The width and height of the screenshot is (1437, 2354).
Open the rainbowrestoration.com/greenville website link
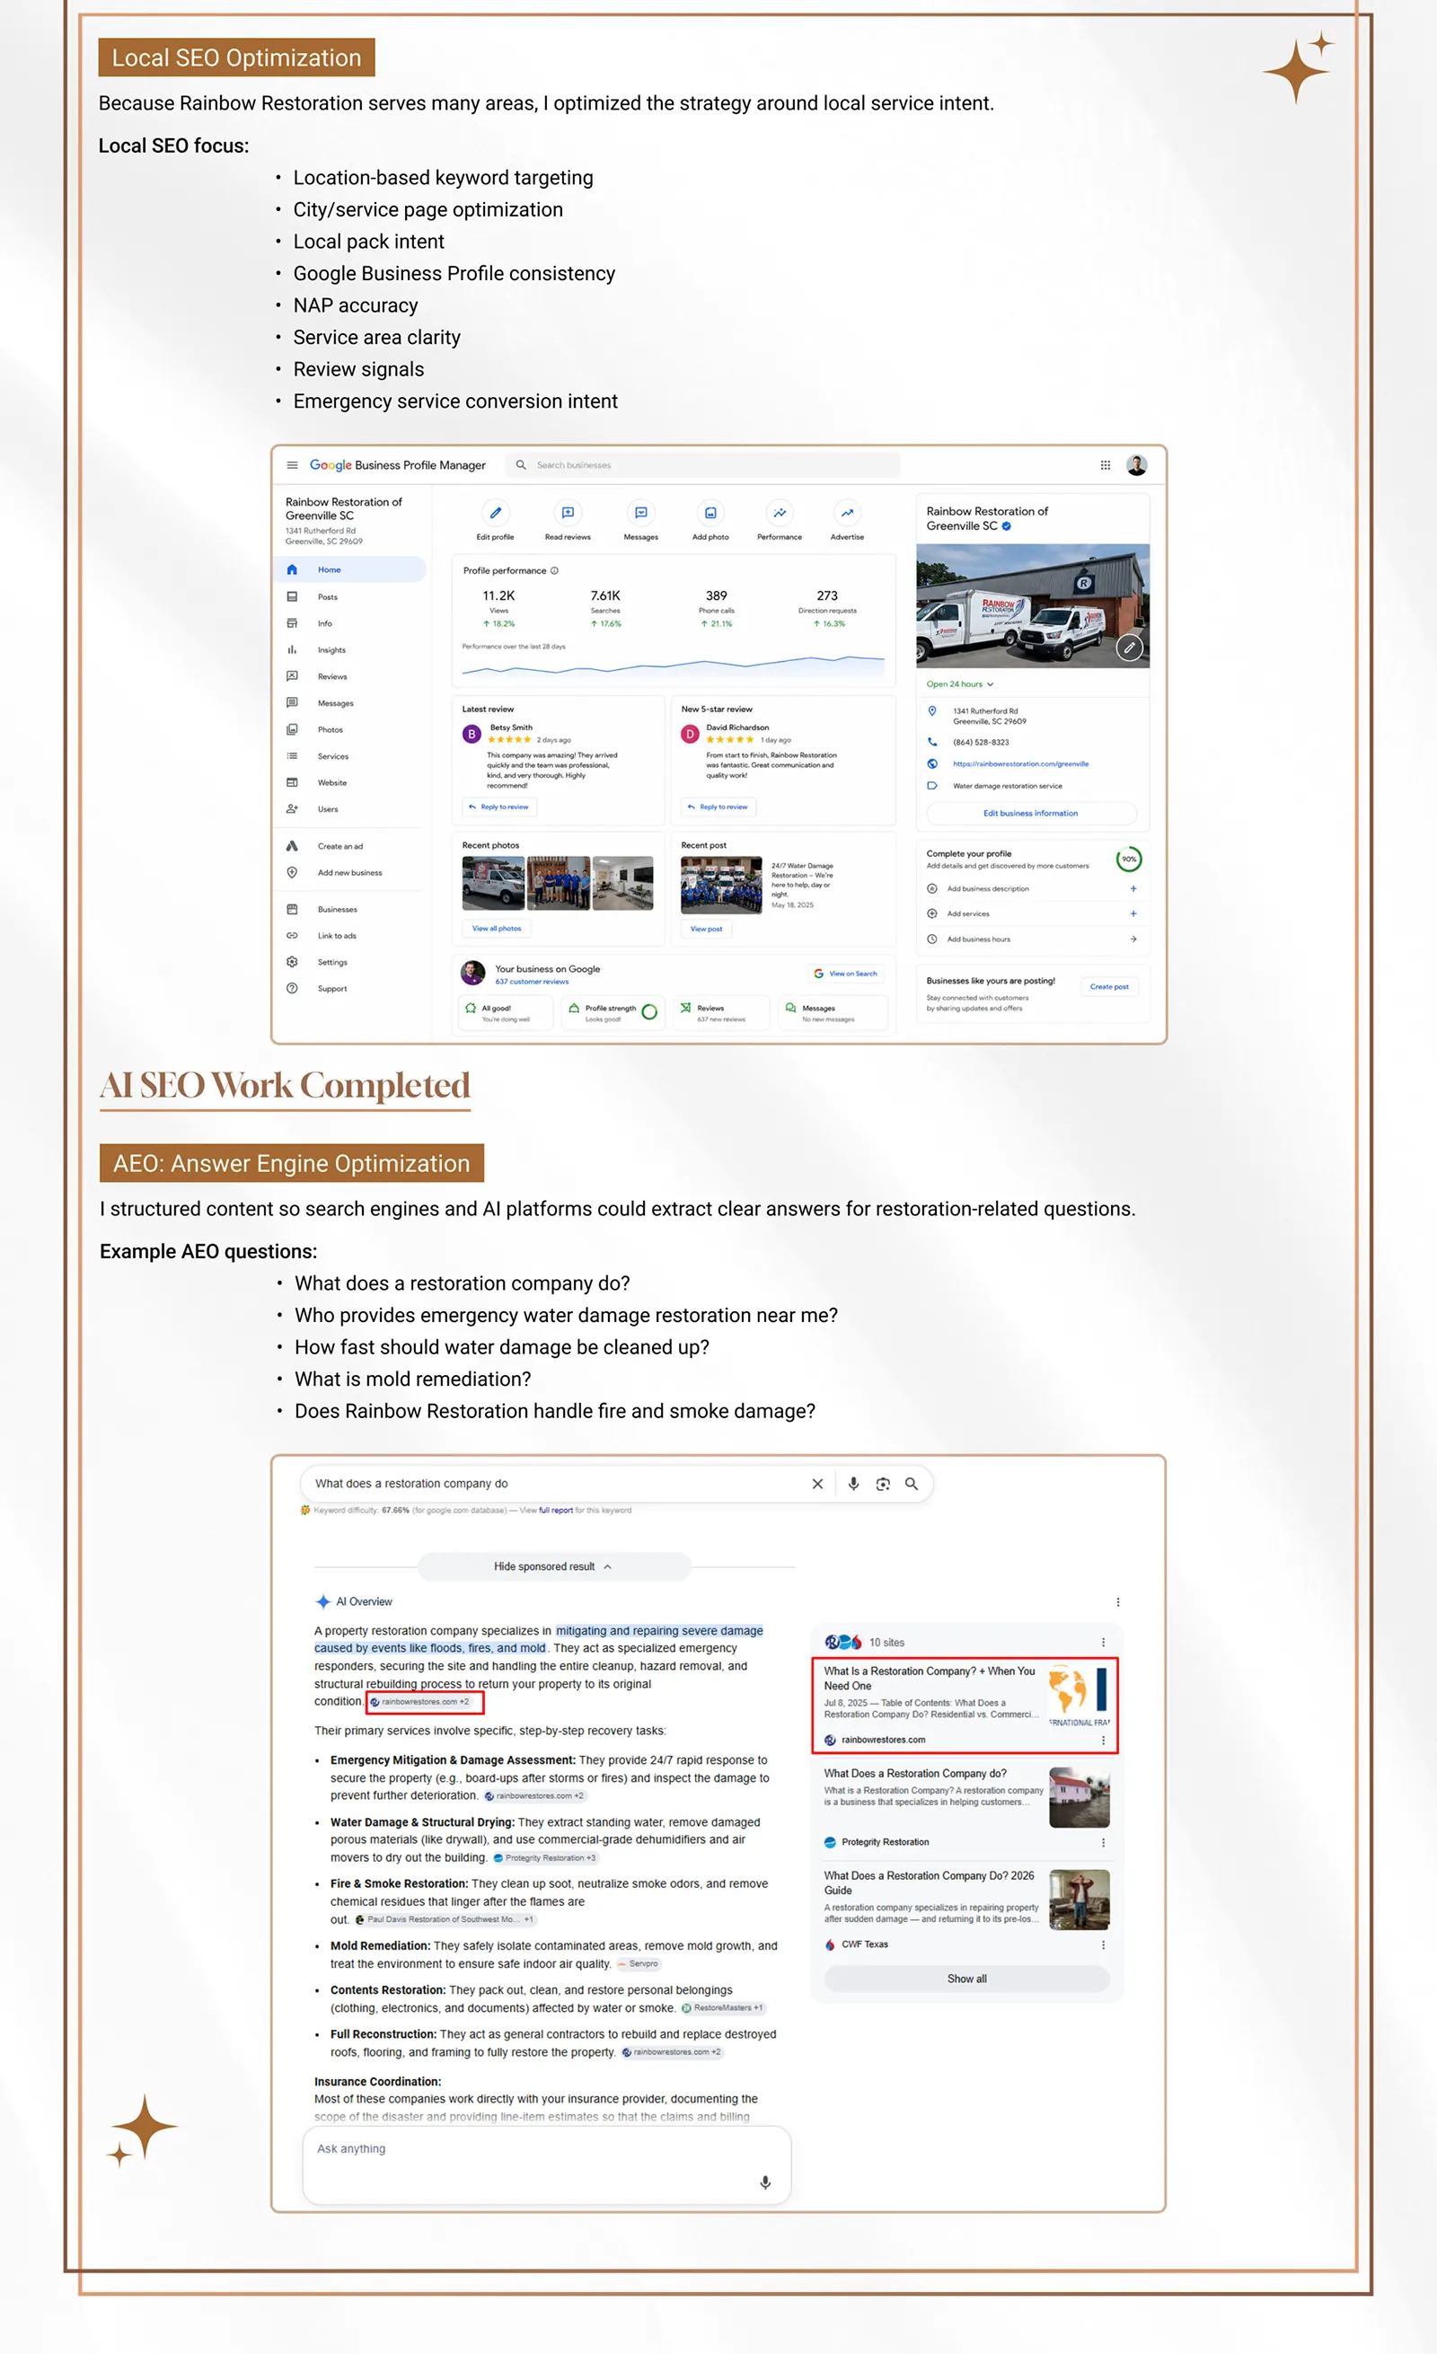tap(1020, 763)
